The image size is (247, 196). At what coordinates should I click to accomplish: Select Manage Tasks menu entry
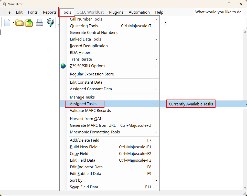pos(82,97)
